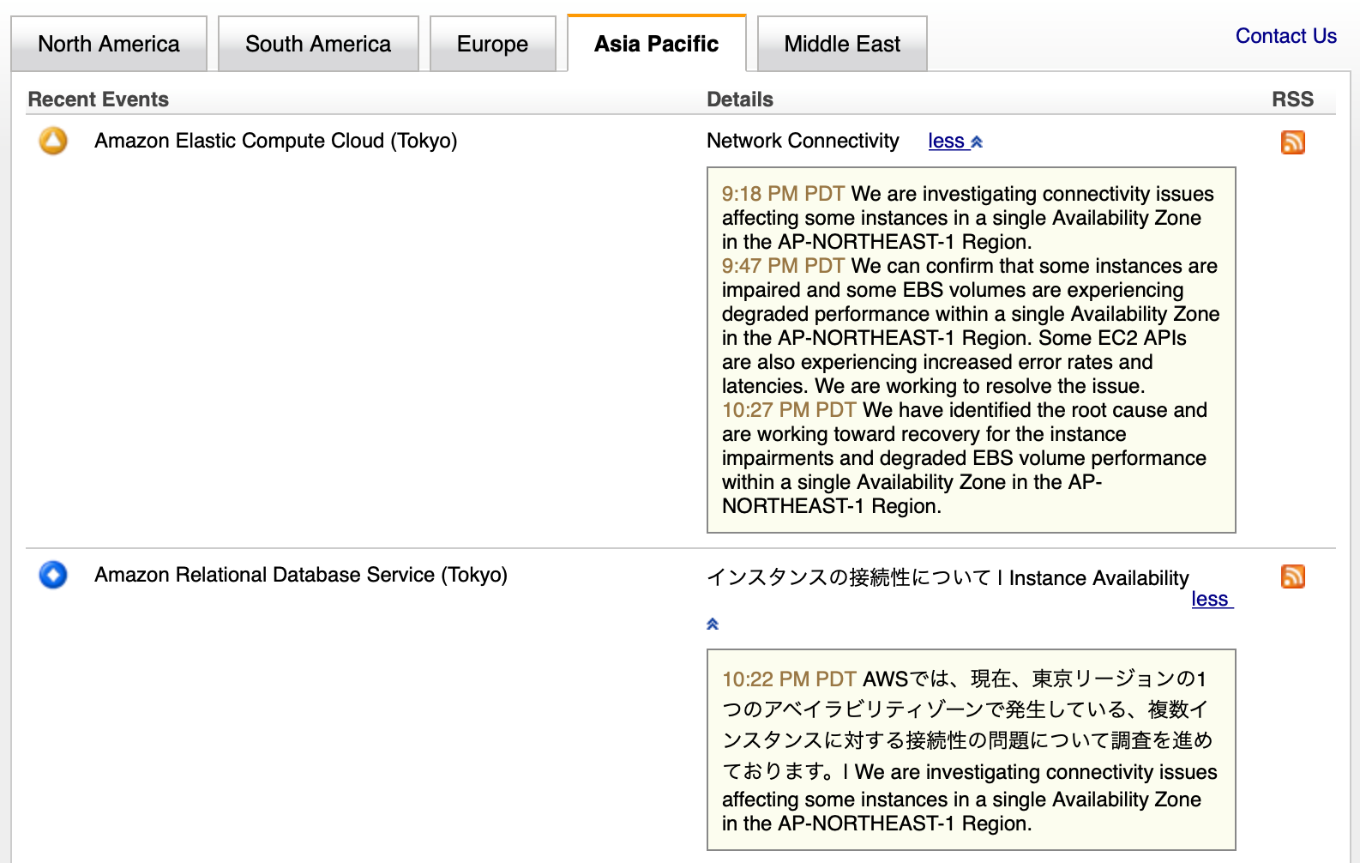Click the 10:27 PM PDT timestamp
This screenshot has width=1360, height=863.
[789, 410]
